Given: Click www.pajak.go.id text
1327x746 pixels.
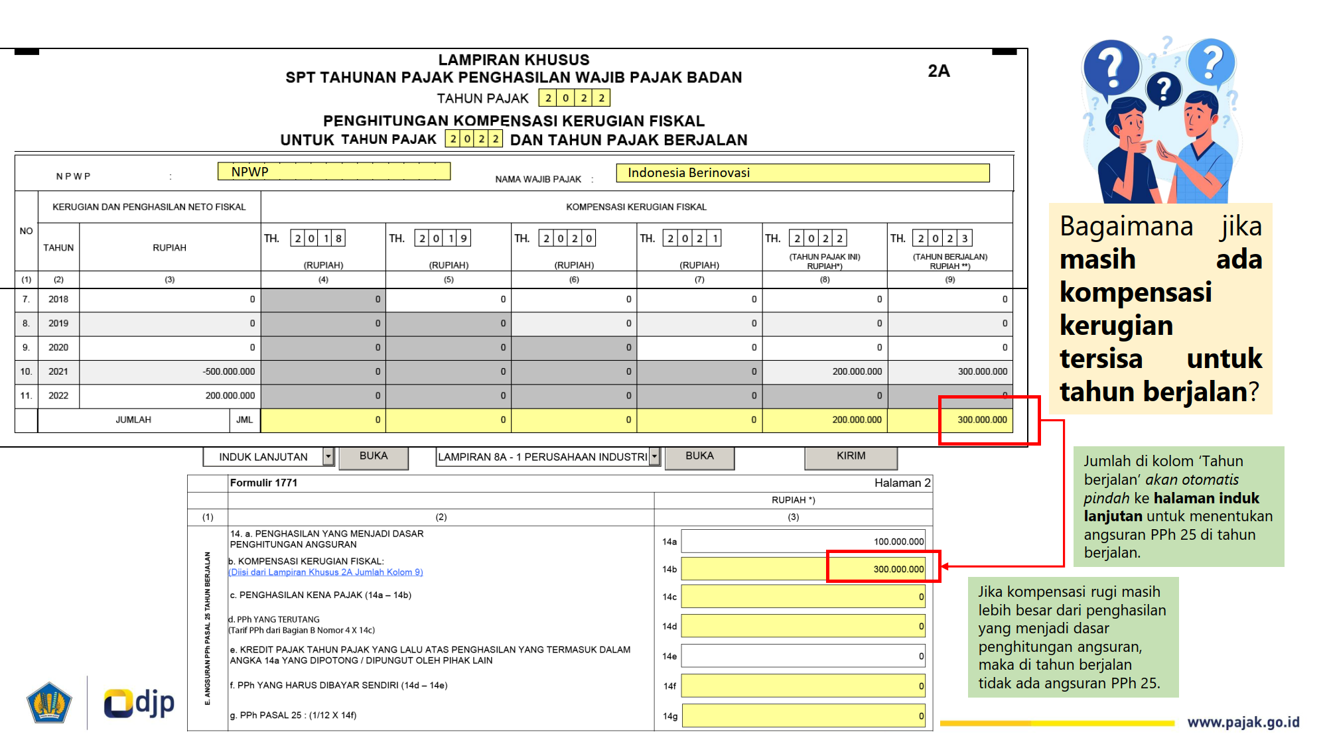Looking at the screenshot, I should [1243, 722].
